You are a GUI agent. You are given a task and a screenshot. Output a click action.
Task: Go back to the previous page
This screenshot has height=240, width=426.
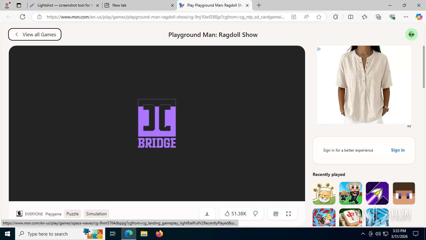[9, 17]
